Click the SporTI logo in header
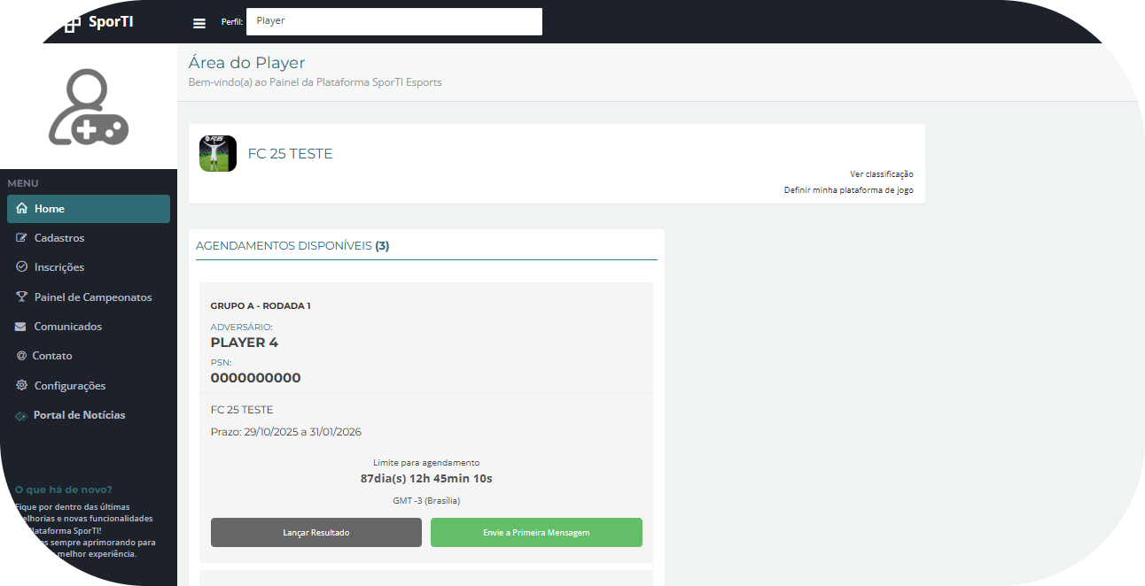This screenshot has height=586, width=1145. [99, 22]
